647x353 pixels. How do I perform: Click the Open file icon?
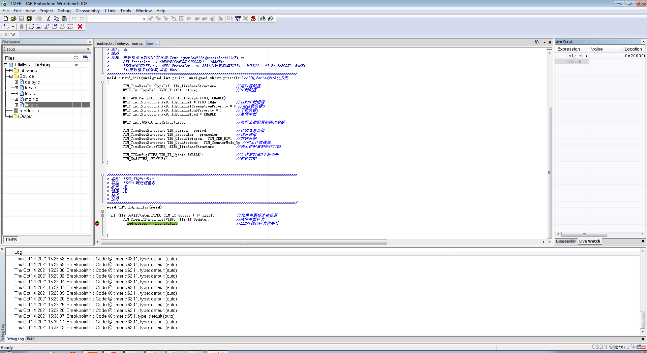[x=13, y=19]
